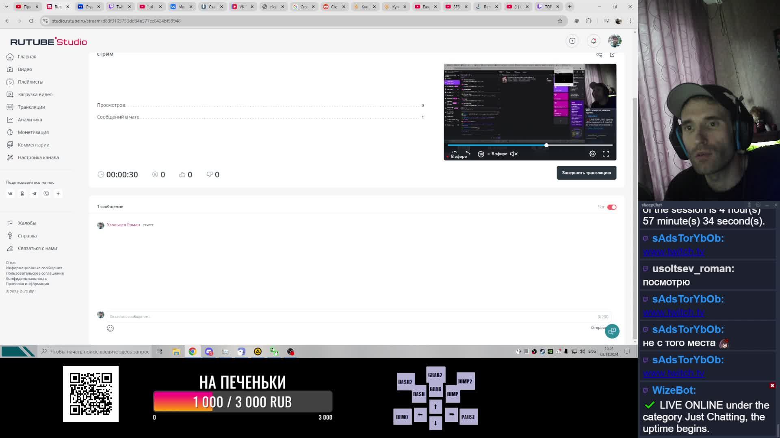
Task: Open the browser tab search dropdown arrow
Action: point(6,6)
